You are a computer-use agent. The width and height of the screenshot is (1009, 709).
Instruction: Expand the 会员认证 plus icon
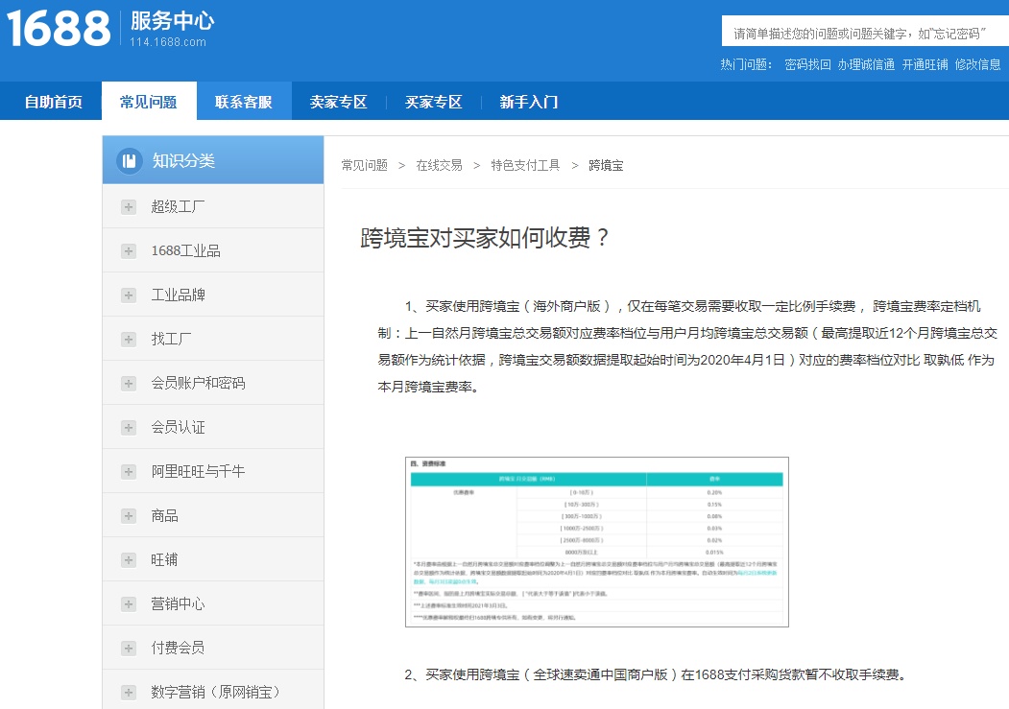[129, 428]
